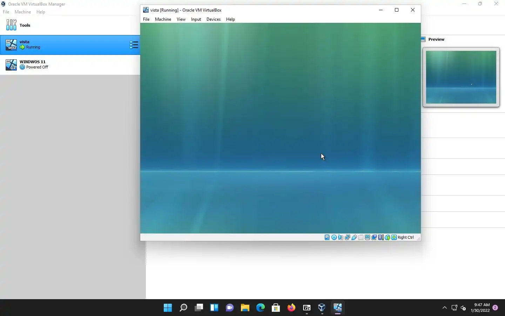The height and width of the screenshot is (316, 505).
Task: Click the green arrow keyboard capture indicator
Action: pos(394,237)
